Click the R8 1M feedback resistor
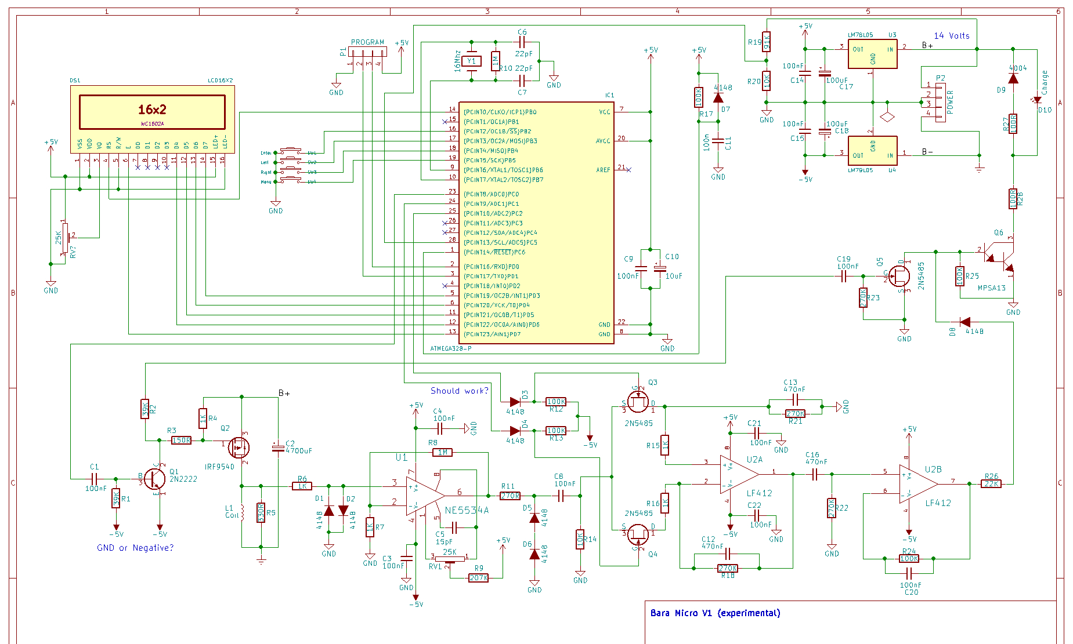 (443, 453)
